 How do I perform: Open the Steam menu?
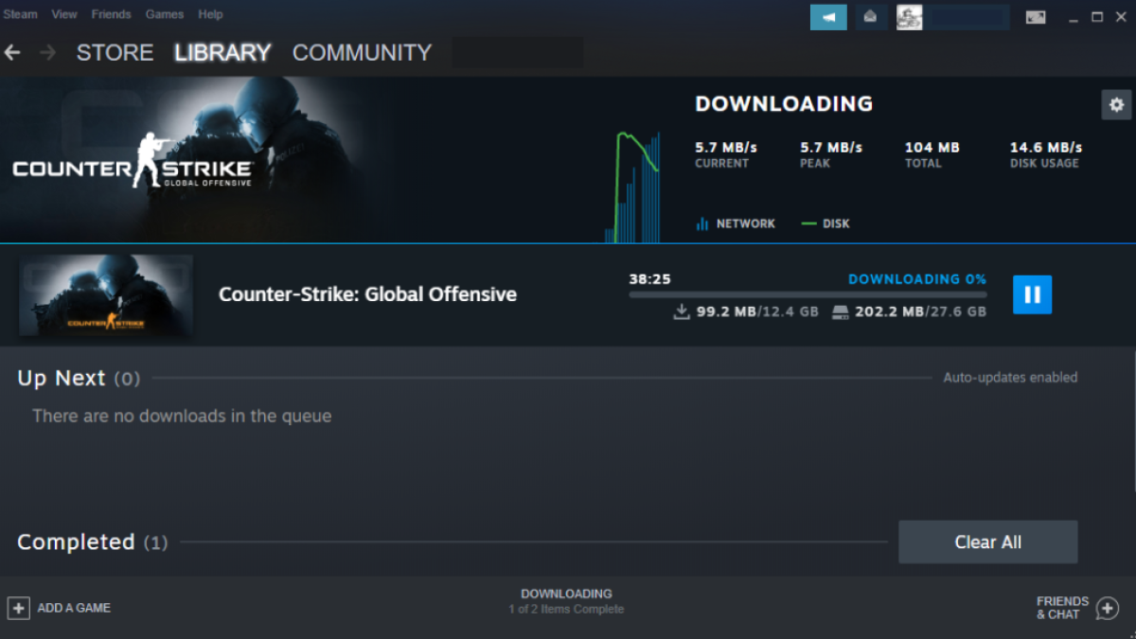pyautogui.click(x=20, y=14)
